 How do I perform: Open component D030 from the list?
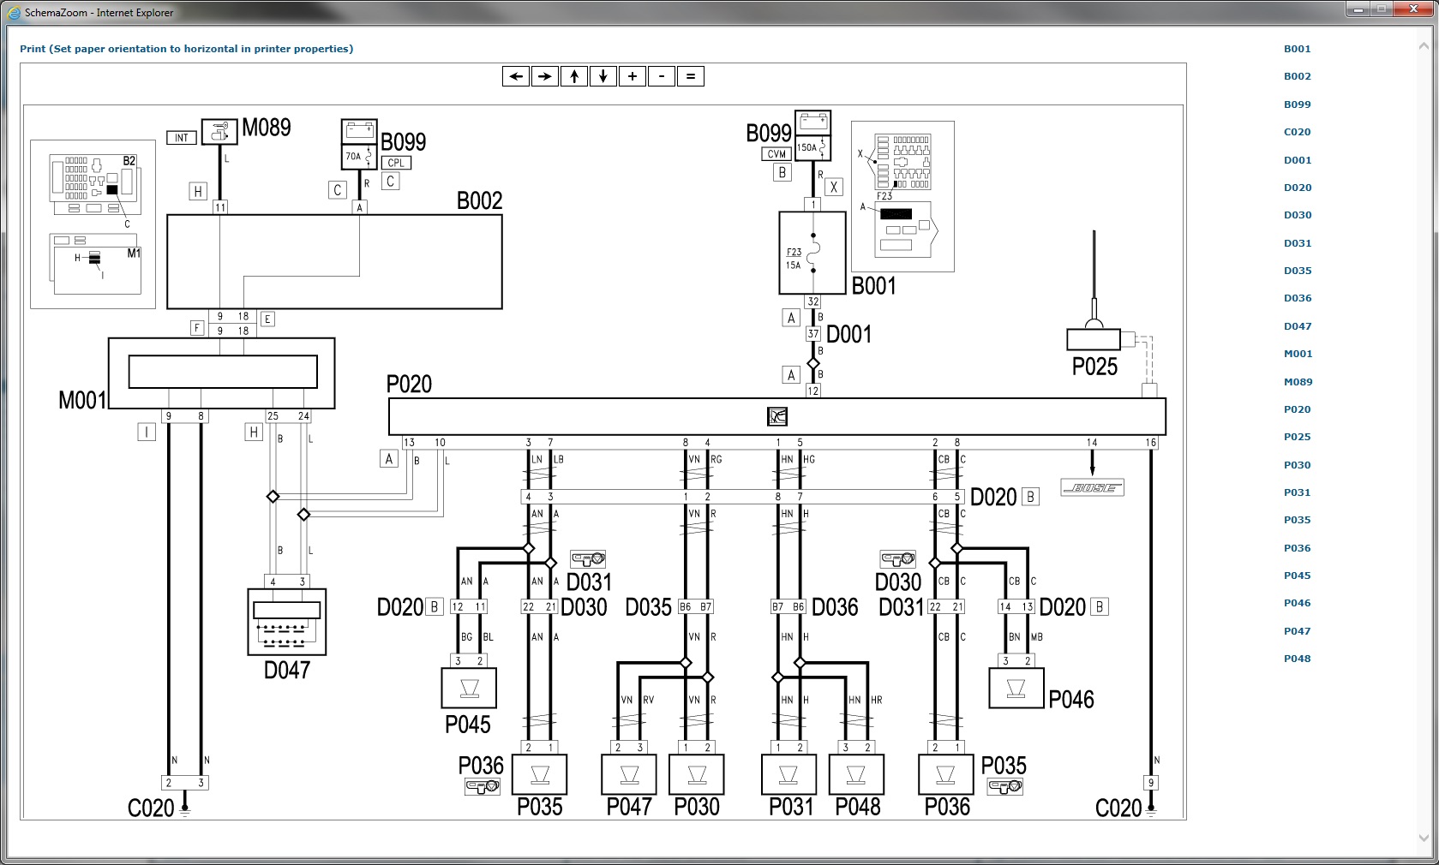click(x=1297, y=215)
